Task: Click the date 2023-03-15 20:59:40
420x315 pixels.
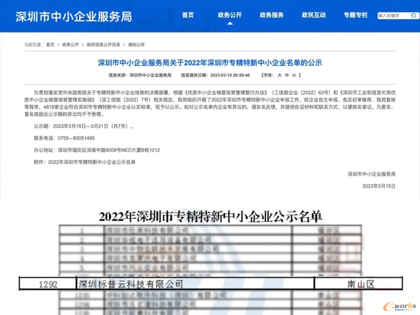Action: pyautogui.click(x=230, y=75)
